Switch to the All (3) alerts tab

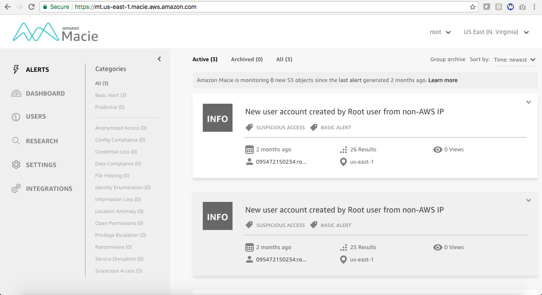(284, 60)
